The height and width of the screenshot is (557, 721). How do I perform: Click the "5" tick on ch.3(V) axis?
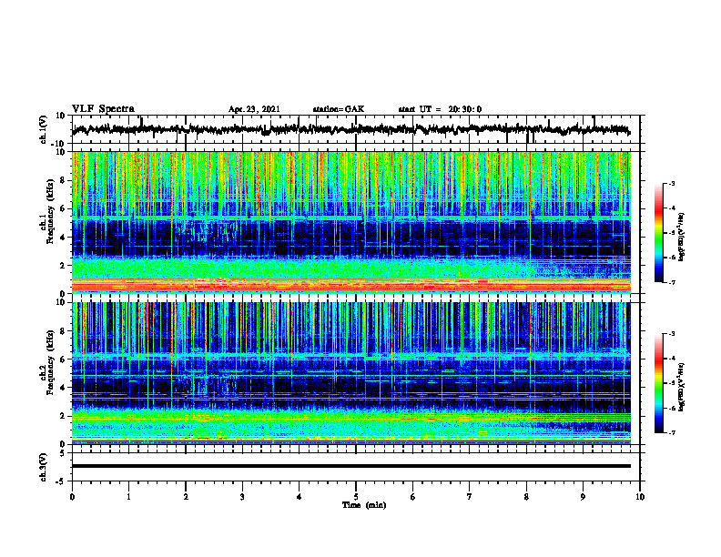tap(63, 453)
